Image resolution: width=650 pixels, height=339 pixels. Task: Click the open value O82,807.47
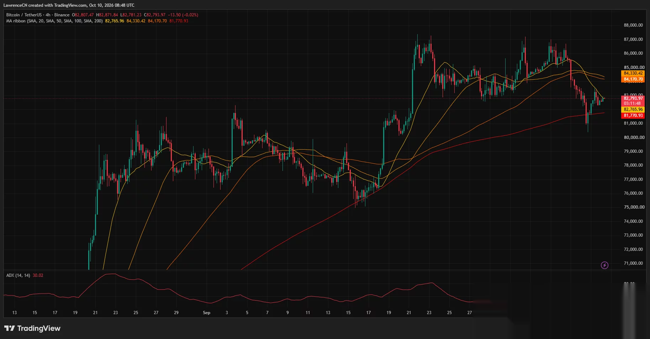[x=83, y=15]
